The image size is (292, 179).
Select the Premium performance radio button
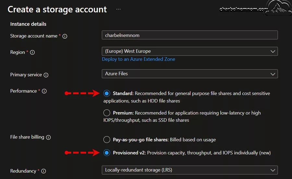pos(107,113)
